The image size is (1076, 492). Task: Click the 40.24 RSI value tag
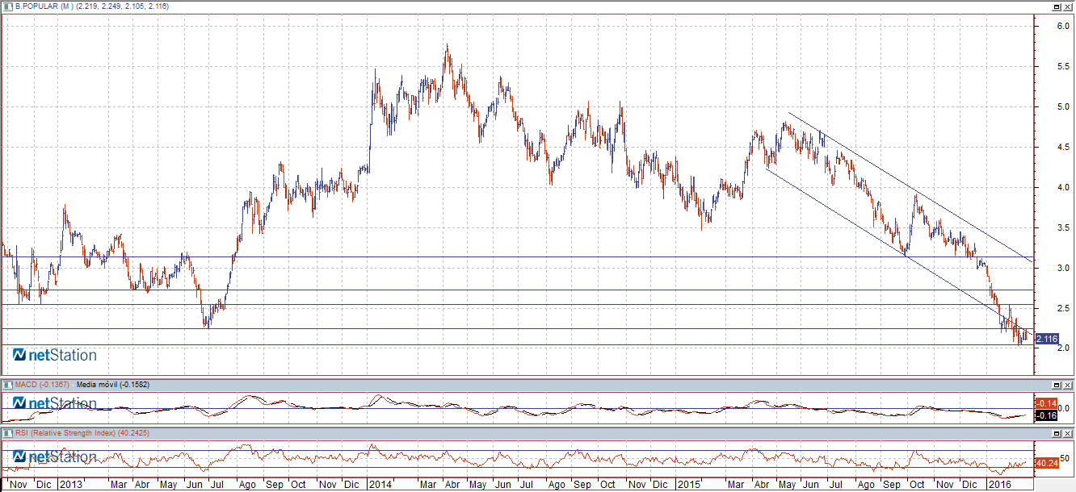pyautogui.click(x=1046, y=463)
